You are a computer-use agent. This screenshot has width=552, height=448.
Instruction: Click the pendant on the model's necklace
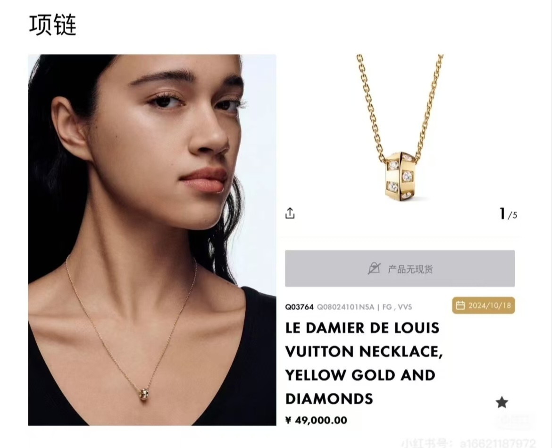pyautogui.click(x=144, y=395)
